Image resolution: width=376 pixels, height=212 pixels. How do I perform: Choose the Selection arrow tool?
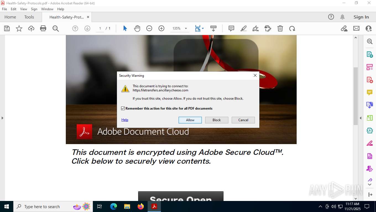pos(125,28)
